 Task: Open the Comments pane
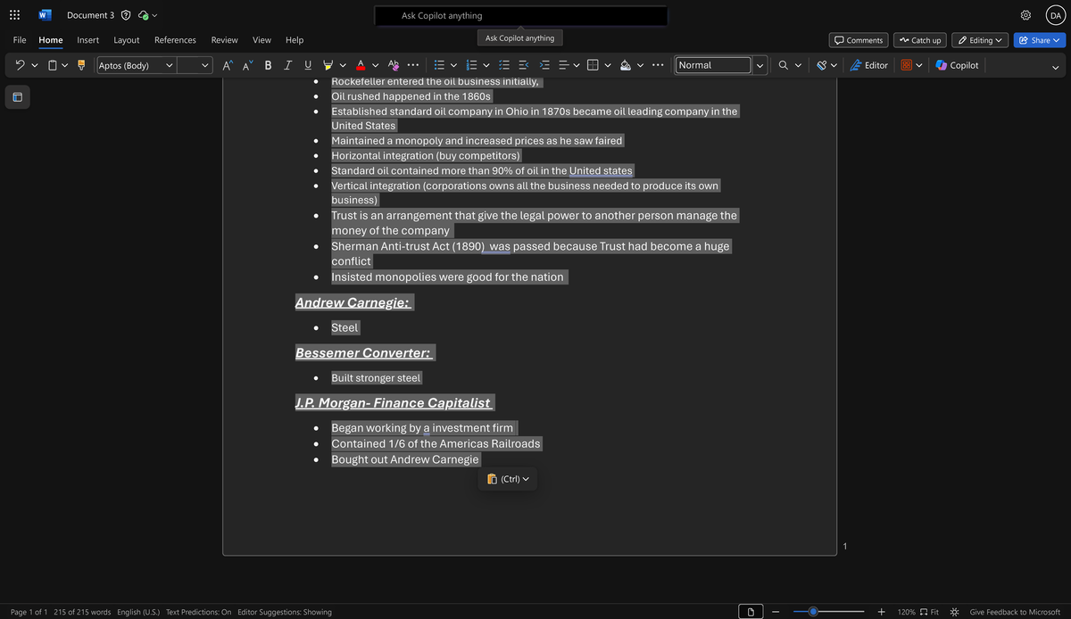[857, 40]
